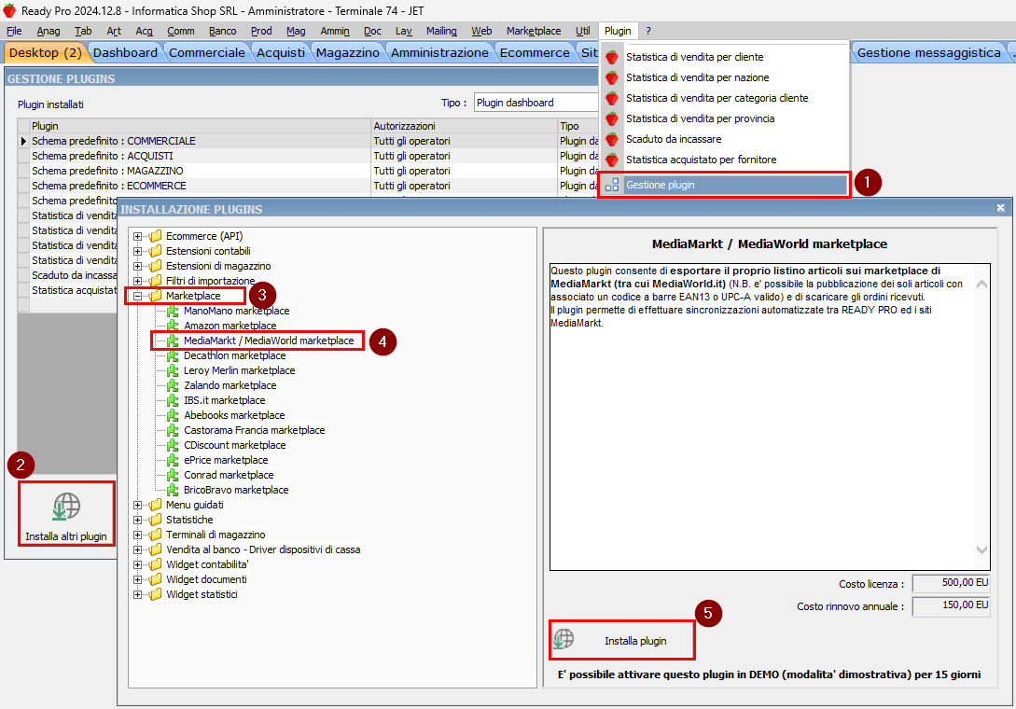Screen dimensions: 1016x709
Task: Expand the Vendita al banco tree node
Action: (x=137, y=549)
